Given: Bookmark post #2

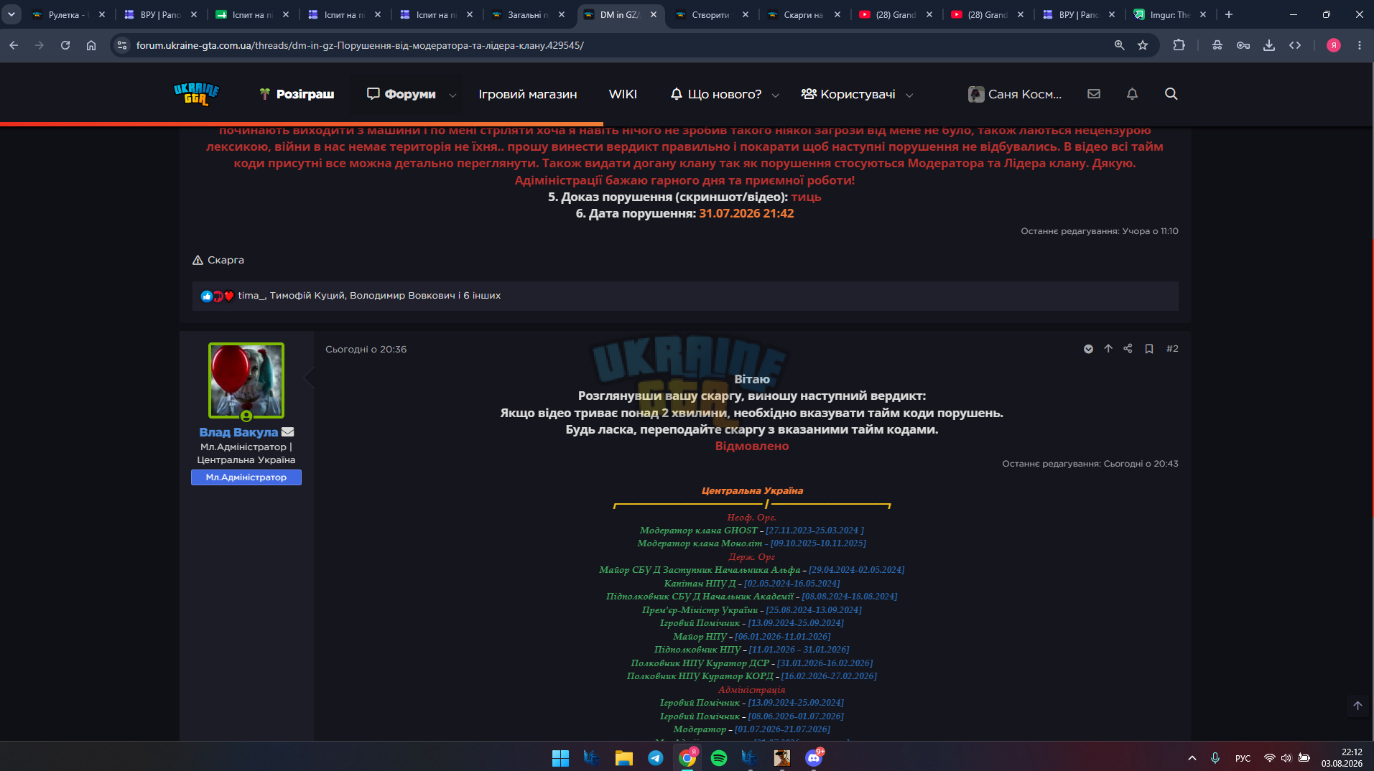Looking at the screenshot, I should [1149, 349].
